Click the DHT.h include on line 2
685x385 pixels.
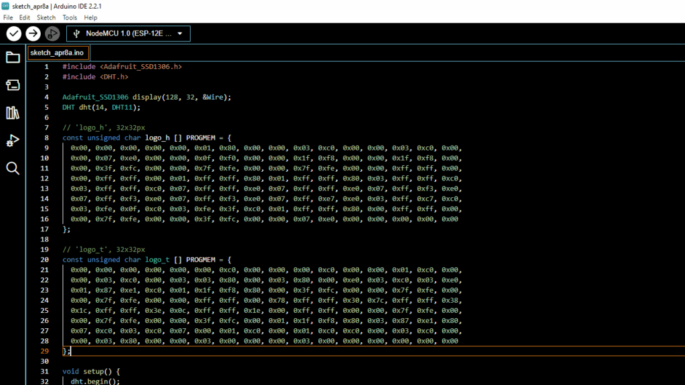114,77
